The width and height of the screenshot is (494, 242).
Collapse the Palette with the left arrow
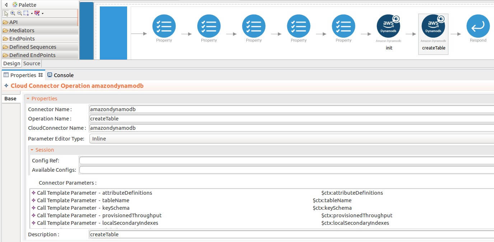point(6,5)
